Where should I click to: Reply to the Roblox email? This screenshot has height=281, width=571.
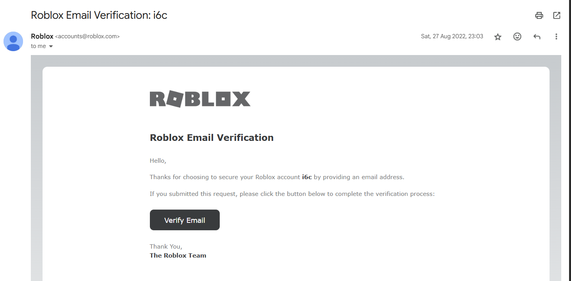537,37
